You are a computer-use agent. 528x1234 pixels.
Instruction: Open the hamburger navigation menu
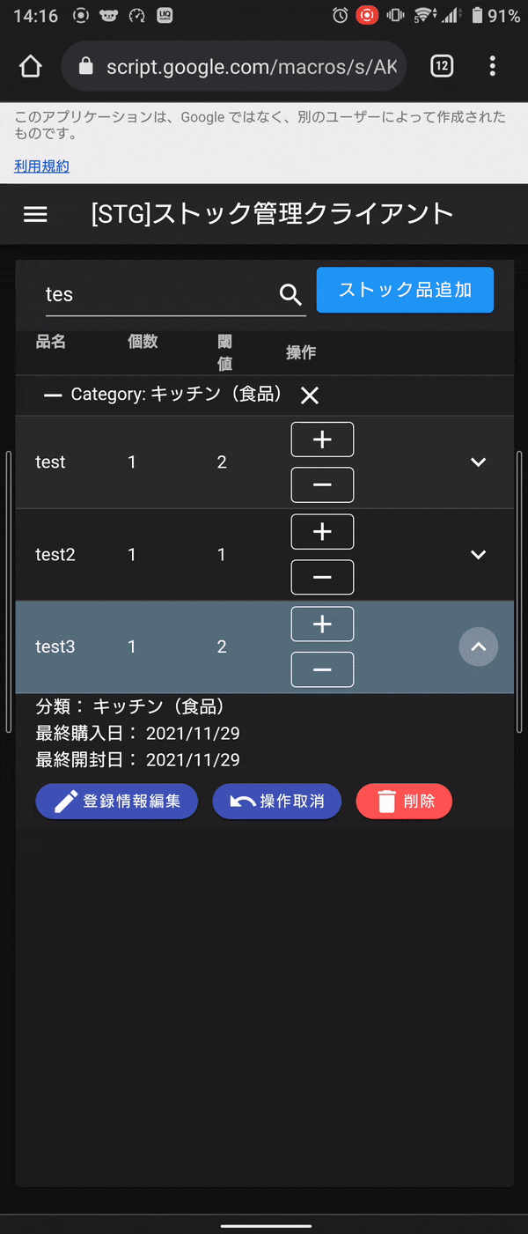[35, 213]
